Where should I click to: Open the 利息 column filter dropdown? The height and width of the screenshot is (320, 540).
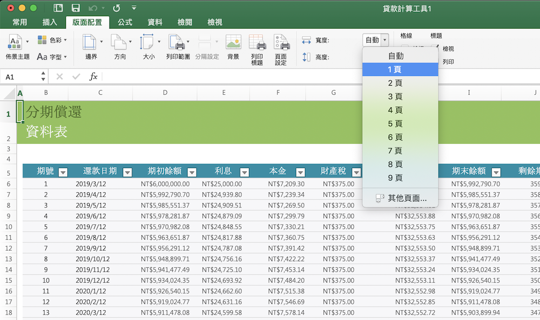[245, 172]
